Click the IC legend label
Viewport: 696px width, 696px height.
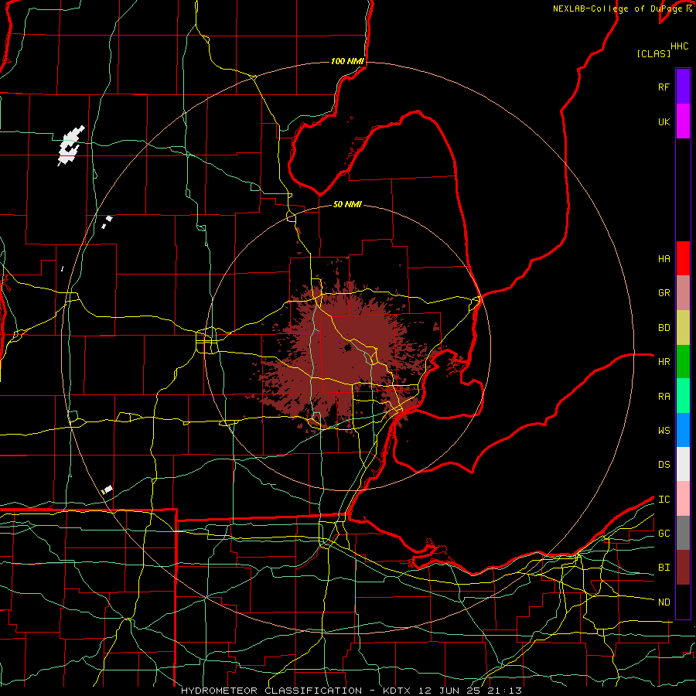point(664,500)
